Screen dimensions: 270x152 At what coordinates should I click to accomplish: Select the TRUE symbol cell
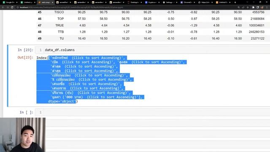click(59, 25)
